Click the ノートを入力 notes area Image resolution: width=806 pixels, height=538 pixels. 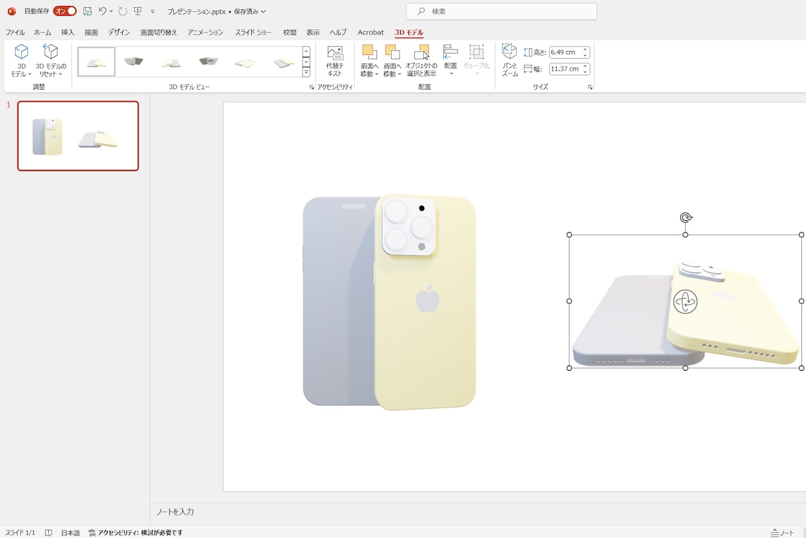point(175,512)
